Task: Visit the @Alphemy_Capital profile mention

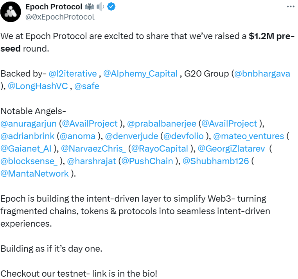Action: point(140,73)
